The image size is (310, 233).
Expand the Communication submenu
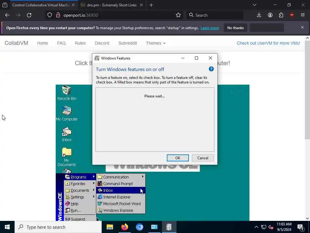click(x=121, y=177)
